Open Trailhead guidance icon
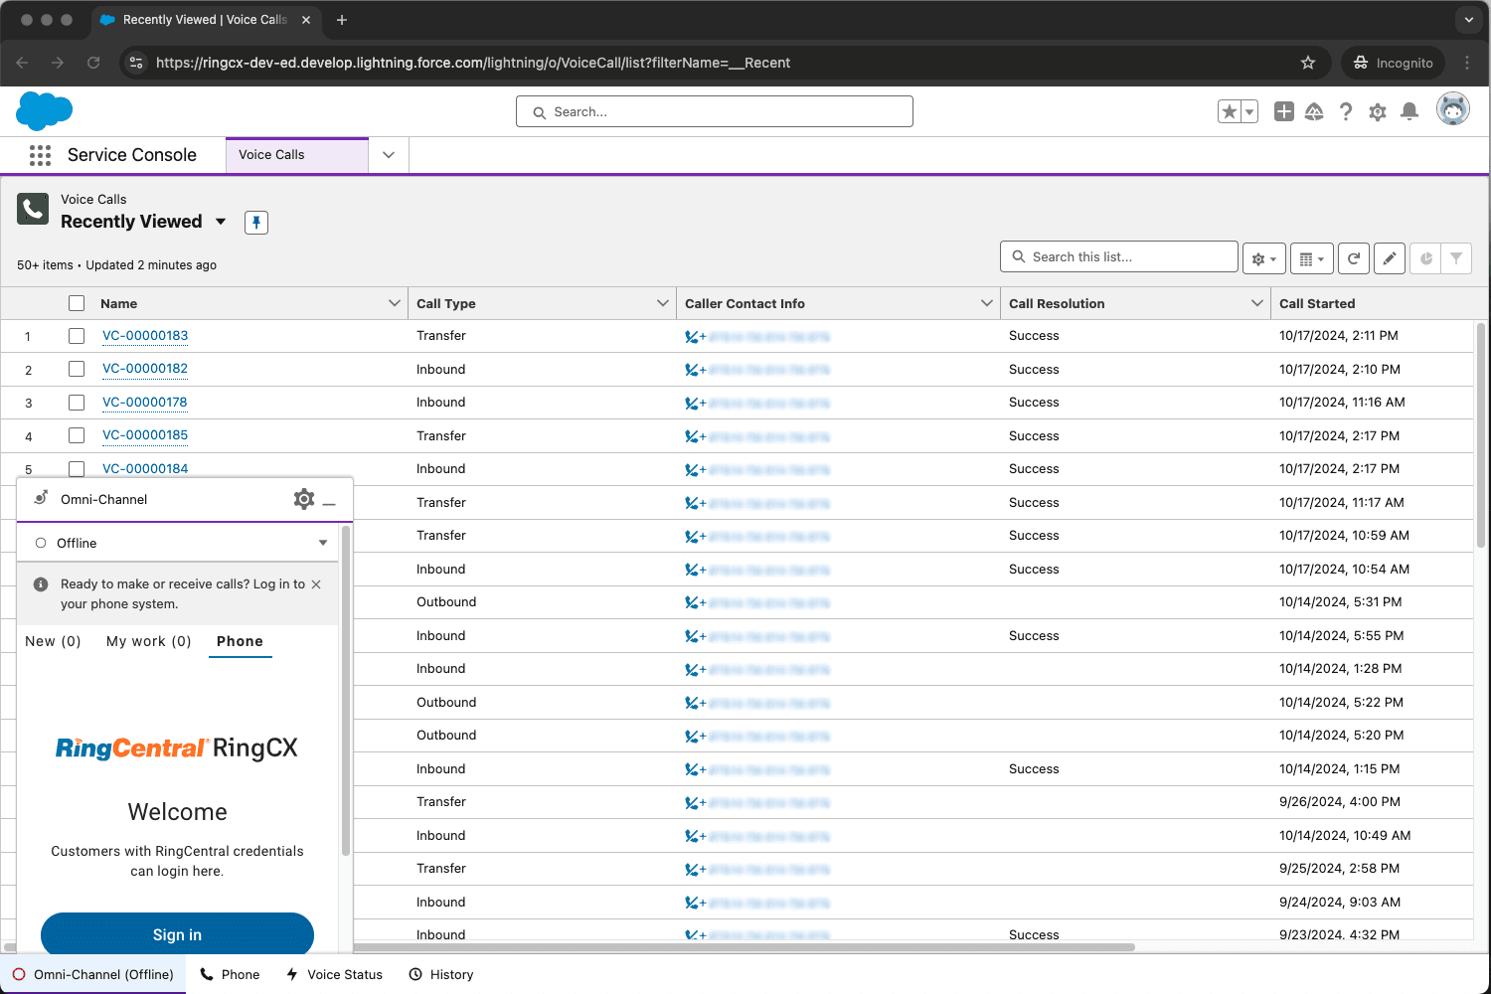The height and width of the screenshot is (994, 1491). [1314, 111]
